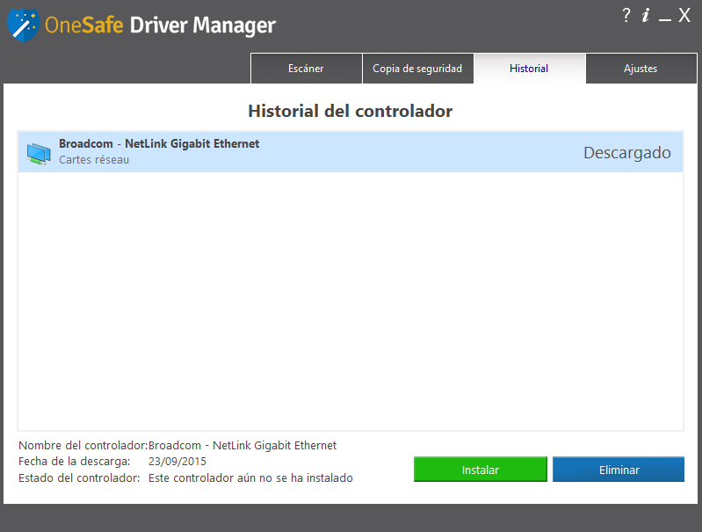Click the Historial del controlador heading
Screen dimensions: 702x532
point(351,112)
